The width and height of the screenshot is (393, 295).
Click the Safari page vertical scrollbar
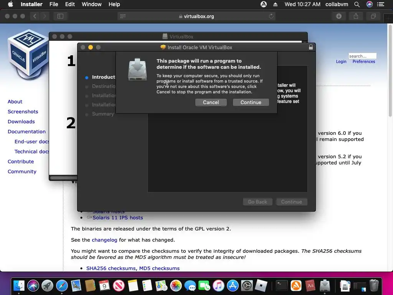[x=390, y=70]
